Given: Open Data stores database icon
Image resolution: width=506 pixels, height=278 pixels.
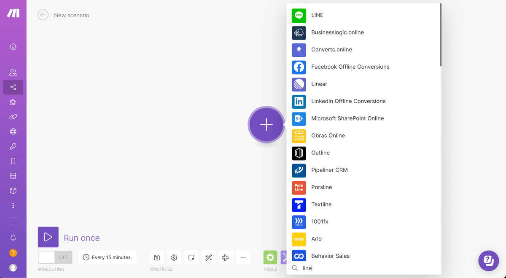Looking at the screenshot, I should [13, 176].
